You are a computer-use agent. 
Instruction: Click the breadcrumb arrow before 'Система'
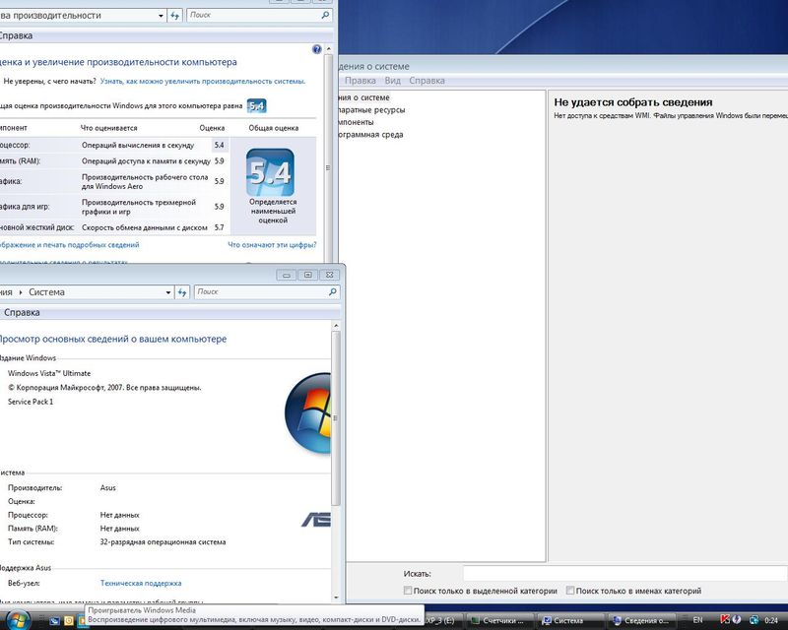20,292
